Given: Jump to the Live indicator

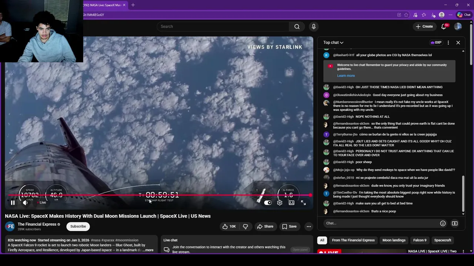Looking at the screenshot, I should pyautogui.click(x=41, y=202).
